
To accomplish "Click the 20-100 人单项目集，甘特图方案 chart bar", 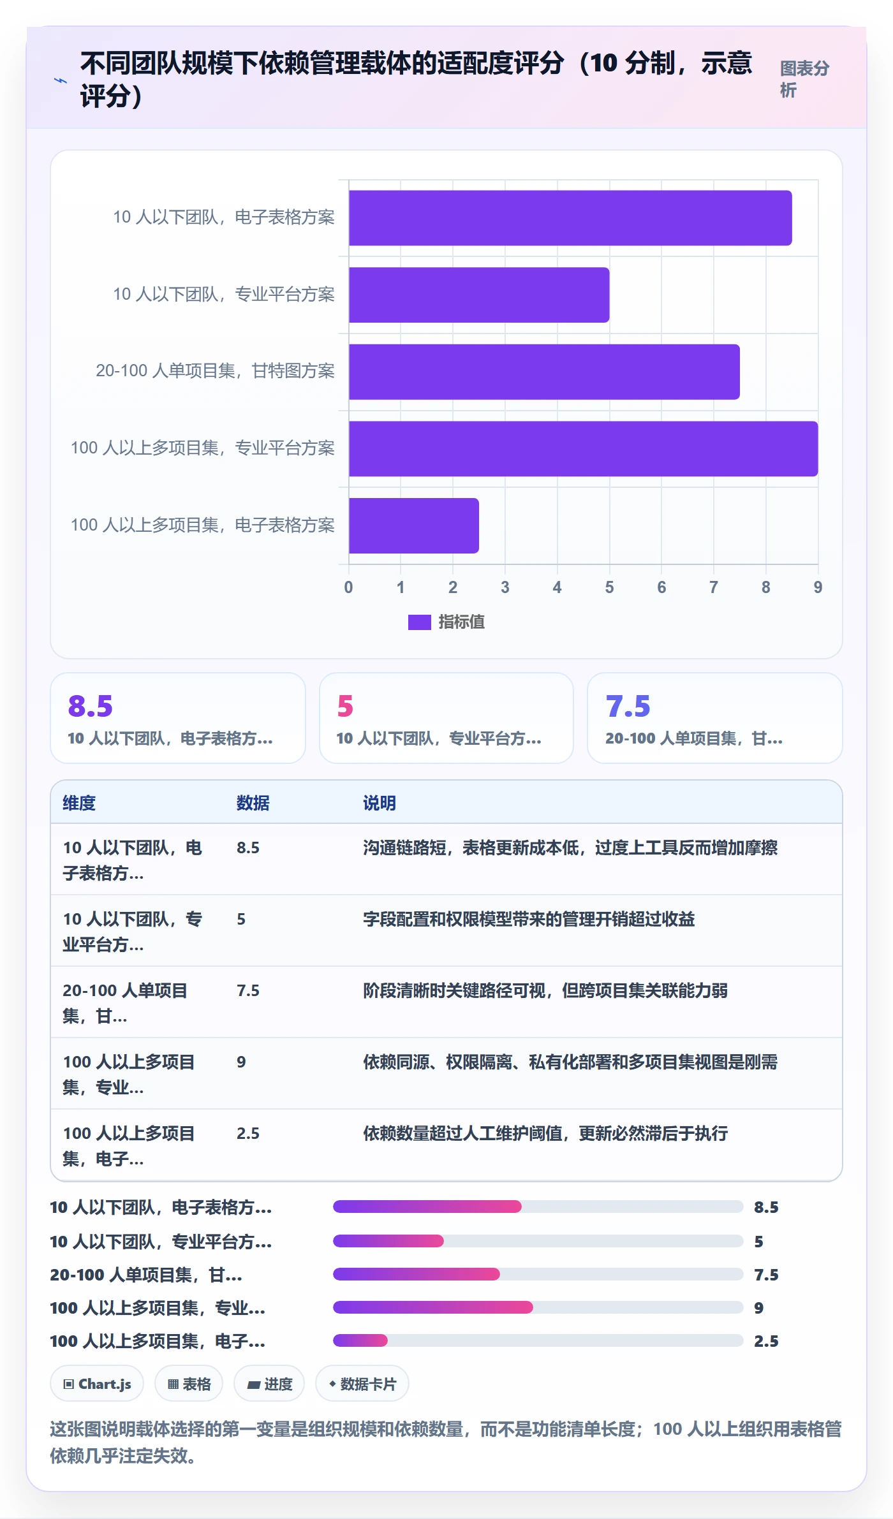I will coord(544,372).
